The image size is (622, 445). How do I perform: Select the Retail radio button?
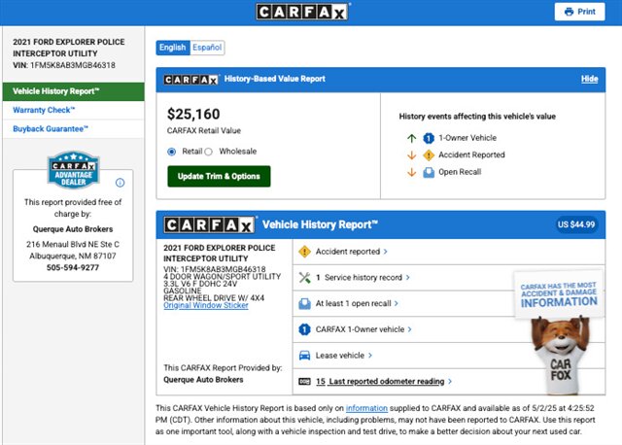tap(172, 152)
